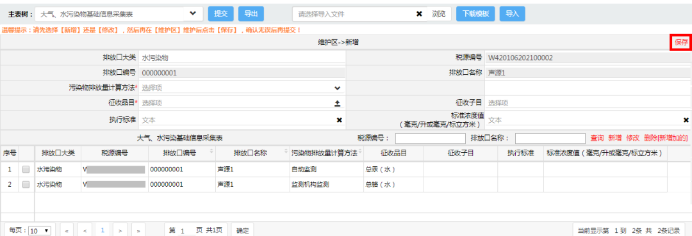Click the 征收品目 upload arrow icon
This screenshot has width=692, height=236.
338,104
